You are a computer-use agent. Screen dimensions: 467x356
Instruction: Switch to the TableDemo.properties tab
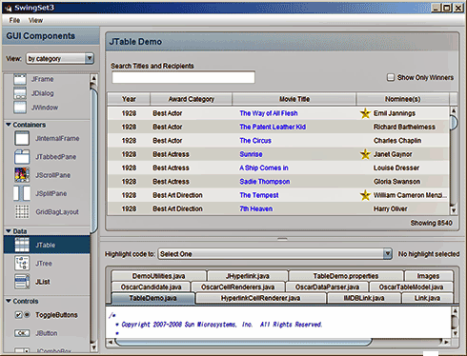point(346,276)
